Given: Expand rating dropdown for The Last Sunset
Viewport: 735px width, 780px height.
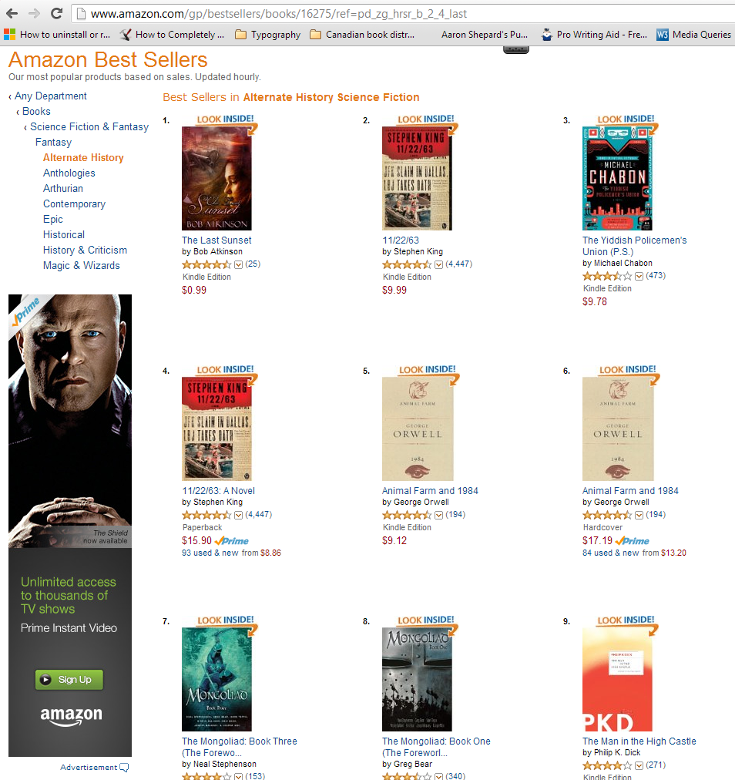Looking at the screenshot, I should pos(238,264).
